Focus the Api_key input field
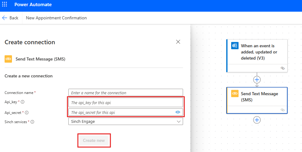 tap(126, 103)
